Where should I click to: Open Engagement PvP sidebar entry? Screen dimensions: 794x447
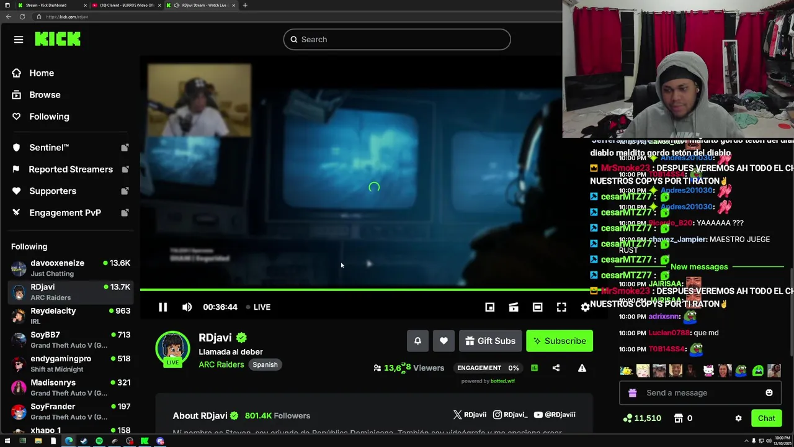69,213
